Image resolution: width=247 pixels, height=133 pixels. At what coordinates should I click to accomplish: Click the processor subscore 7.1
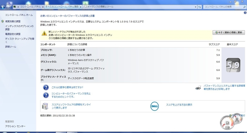(x=218, y=50)
